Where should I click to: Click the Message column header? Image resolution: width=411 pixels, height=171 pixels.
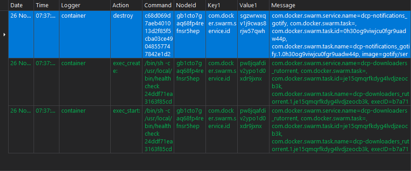[340, 5]
